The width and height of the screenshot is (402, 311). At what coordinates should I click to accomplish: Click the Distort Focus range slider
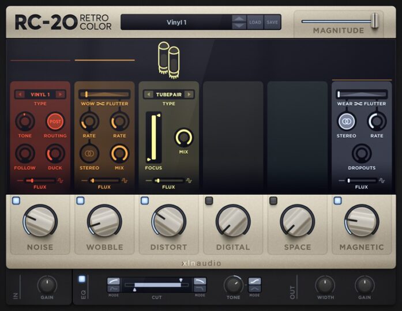153,138
